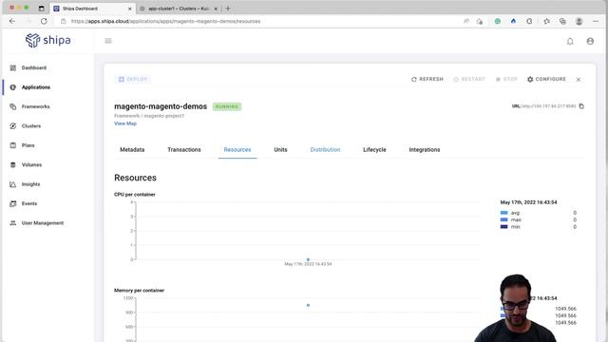
Task: Click the Refresh button
Action: tap(427, 79)
